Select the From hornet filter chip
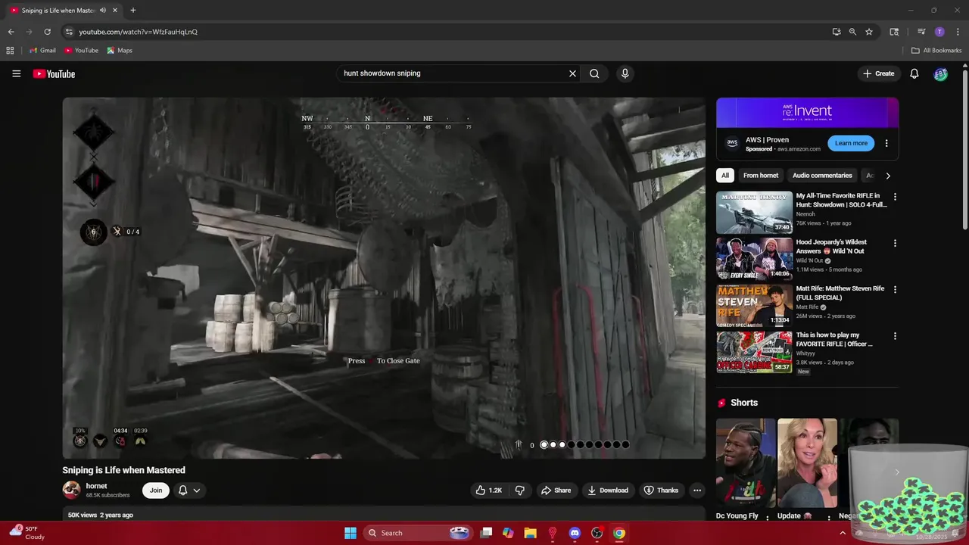The width and height of the screenshot is (969, 545). coord(761,176)
